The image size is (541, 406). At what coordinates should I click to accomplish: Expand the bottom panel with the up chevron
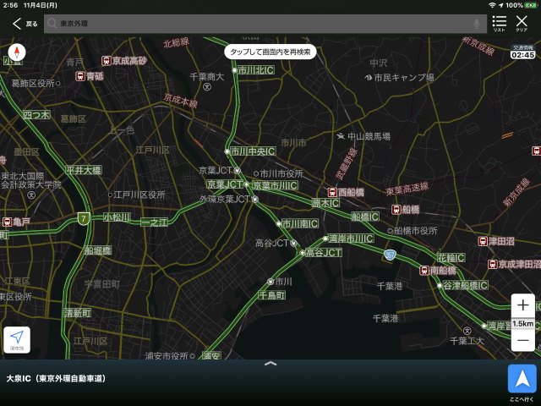270,363
